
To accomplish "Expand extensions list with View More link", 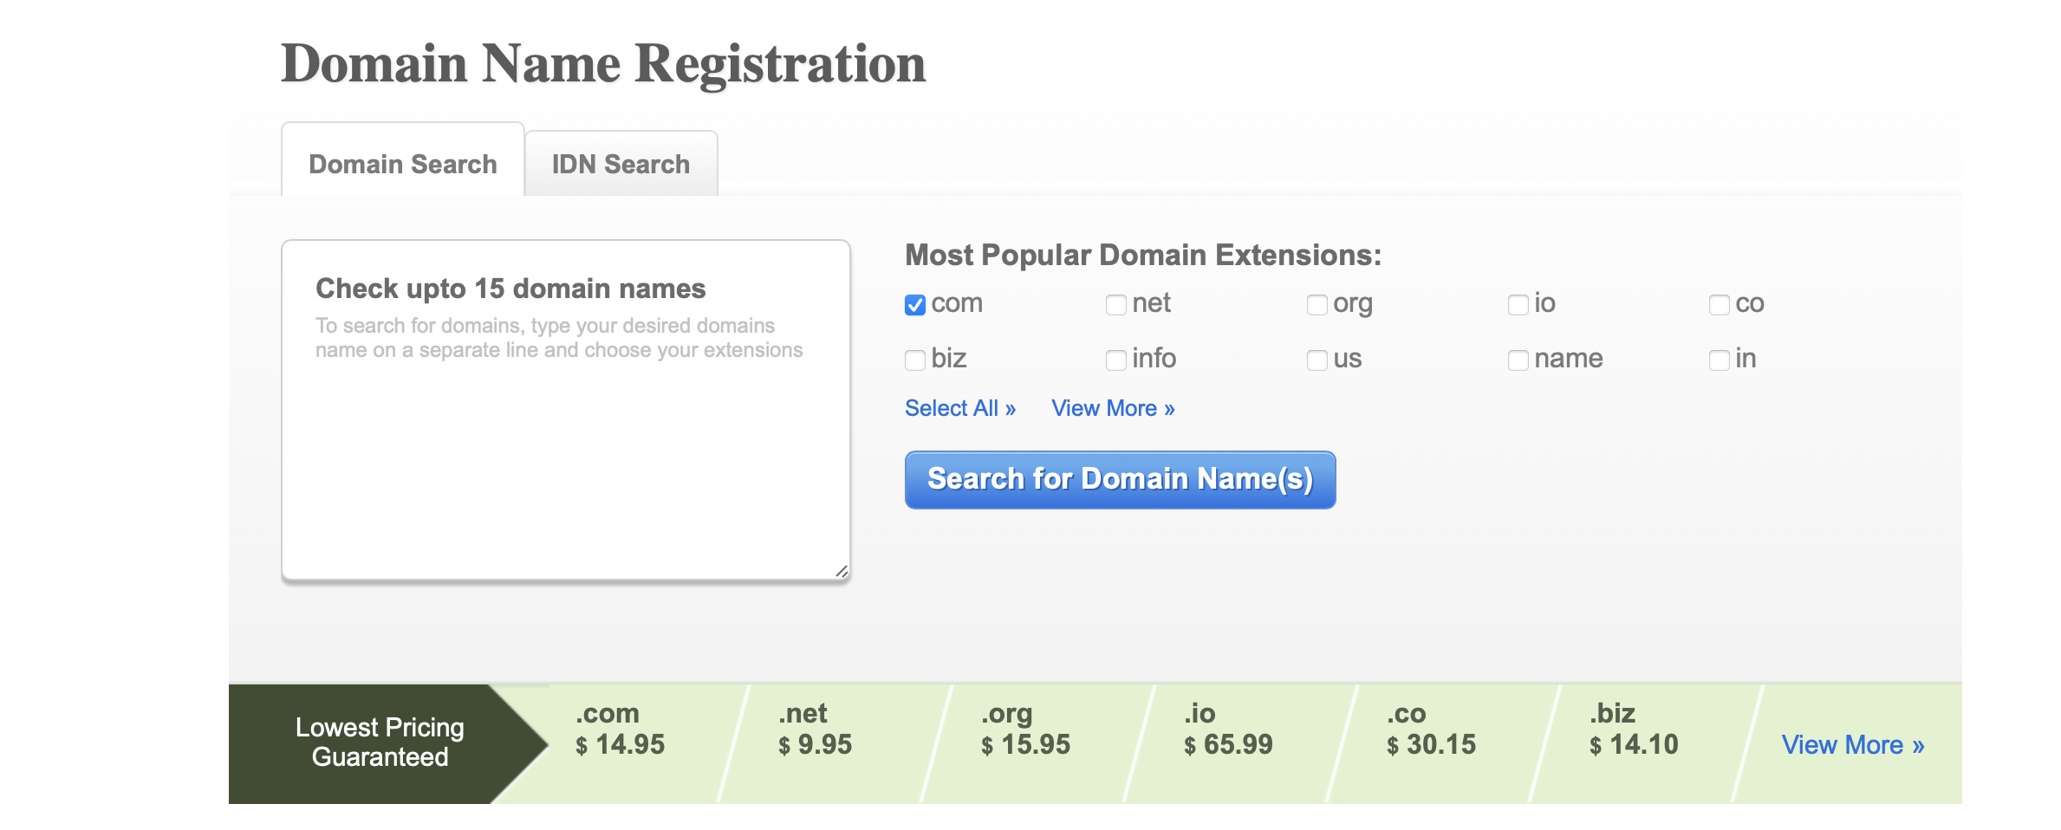I will 1113,408.
